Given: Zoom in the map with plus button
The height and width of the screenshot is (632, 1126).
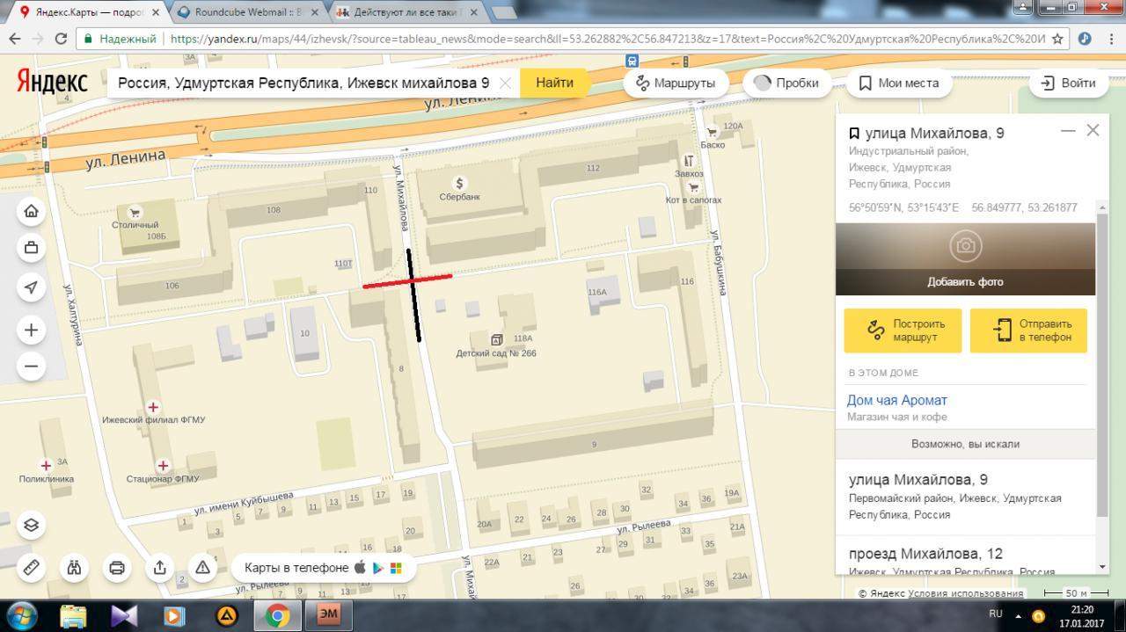Looking at the screenshot, I should [32, 331].
